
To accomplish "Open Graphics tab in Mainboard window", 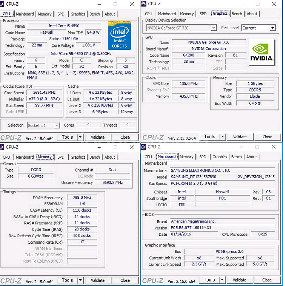I will click(220, 157).
